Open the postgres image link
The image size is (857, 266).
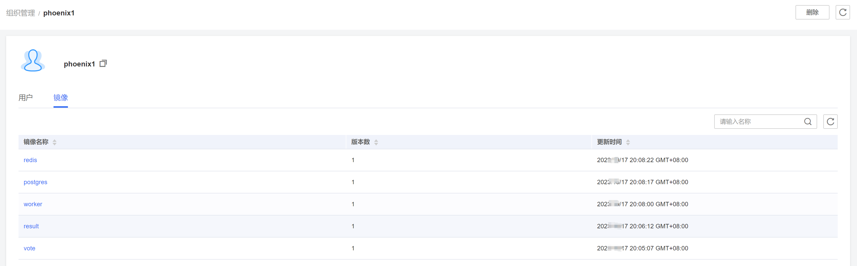tap(35, 182)
